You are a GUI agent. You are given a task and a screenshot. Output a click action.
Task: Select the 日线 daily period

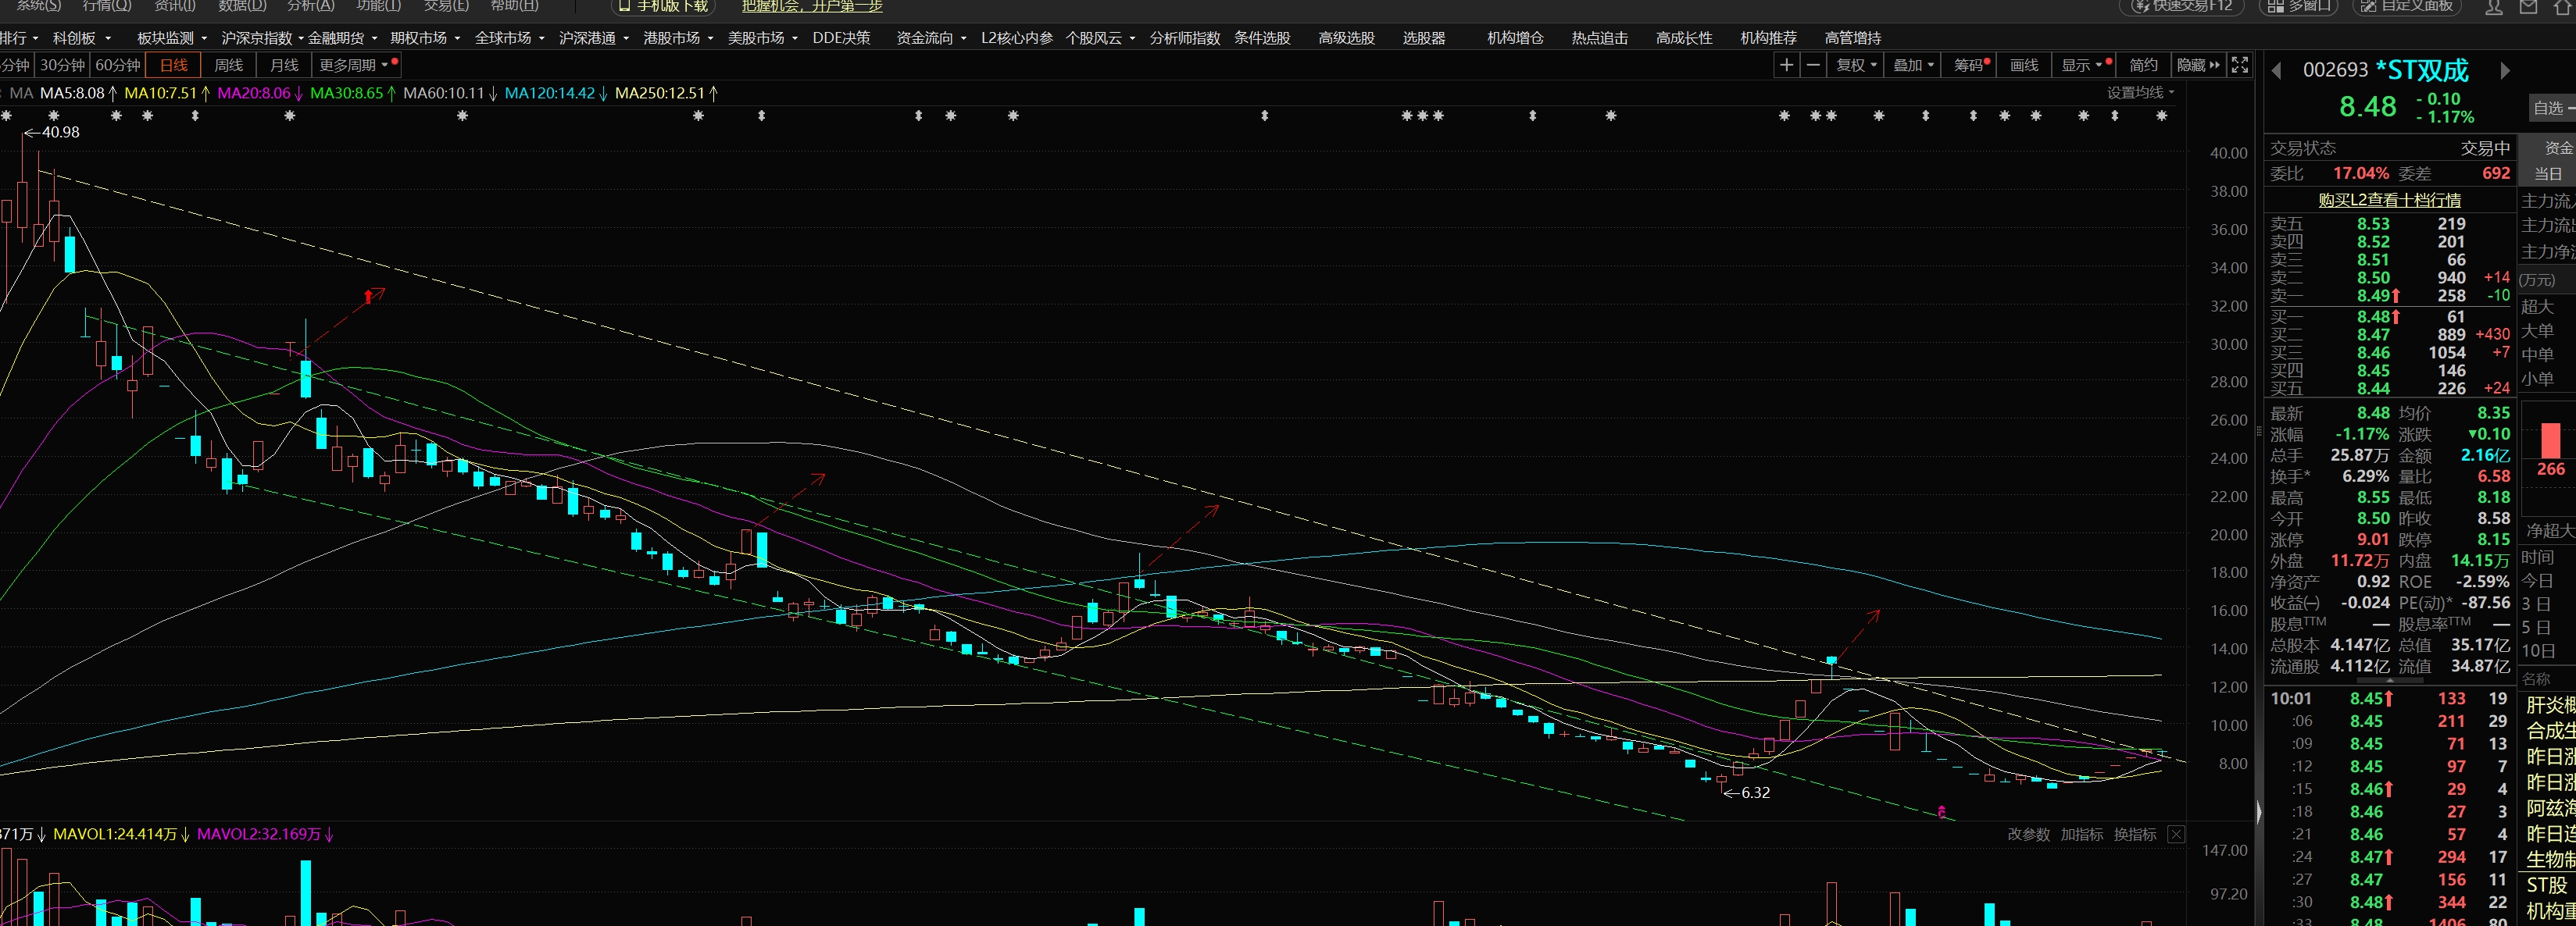[x=173, y=65]
